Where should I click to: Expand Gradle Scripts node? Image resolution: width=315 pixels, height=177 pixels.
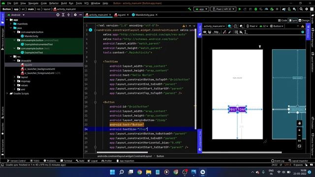pyautogui.click(x=7, y=93)
